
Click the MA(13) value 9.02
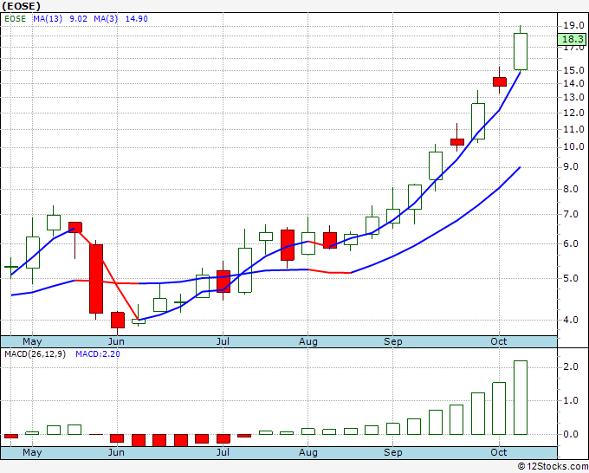[79, 19]
